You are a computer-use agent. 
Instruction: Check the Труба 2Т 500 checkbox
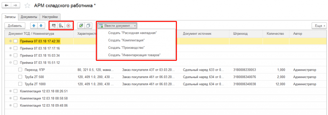[x=20, y=77]
